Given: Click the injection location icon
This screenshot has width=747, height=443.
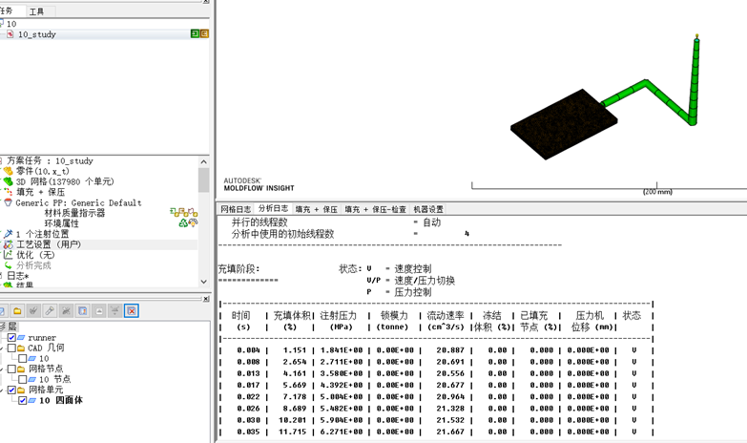Looking at the screenshot, I should [x=9, y=234].
